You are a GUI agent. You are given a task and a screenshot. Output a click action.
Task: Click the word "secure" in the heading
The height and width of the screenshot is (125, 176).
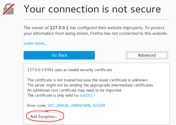(x=144, y=9)
